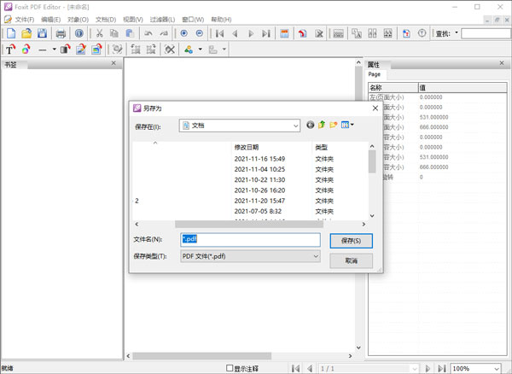Toggle the 显示注释 checkbox

click(x=230, y=368)
